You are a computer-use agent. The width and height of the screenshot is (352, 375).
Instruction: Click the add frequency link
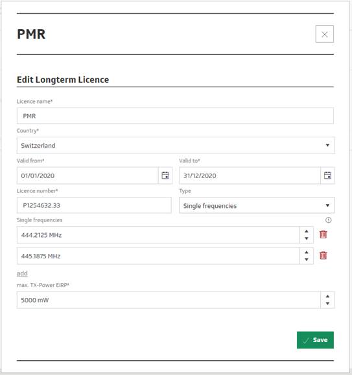(22, 273)
